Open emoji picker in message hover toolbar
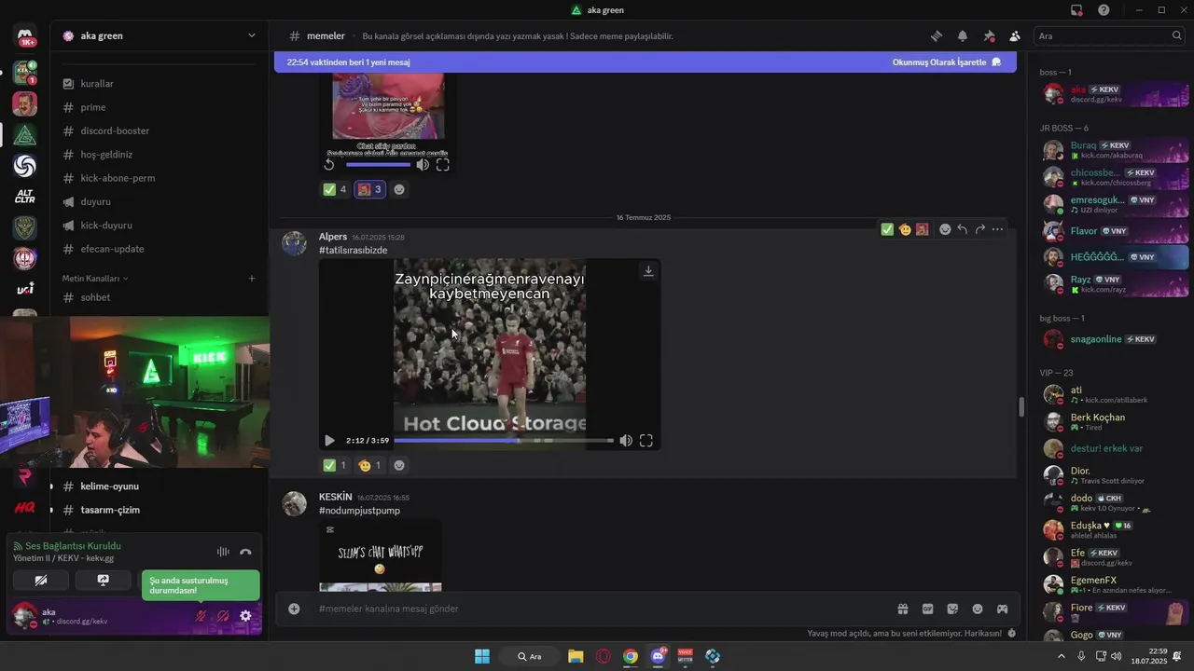 pos(945,229)
